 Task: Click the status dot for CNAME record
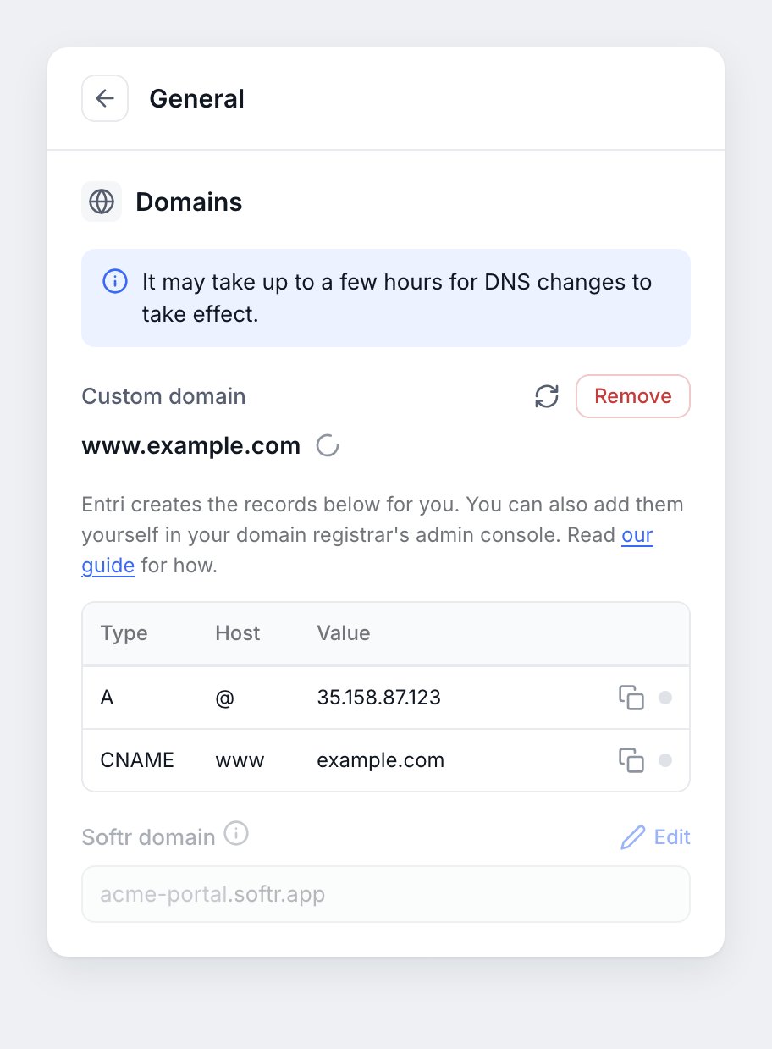[665, 760]
